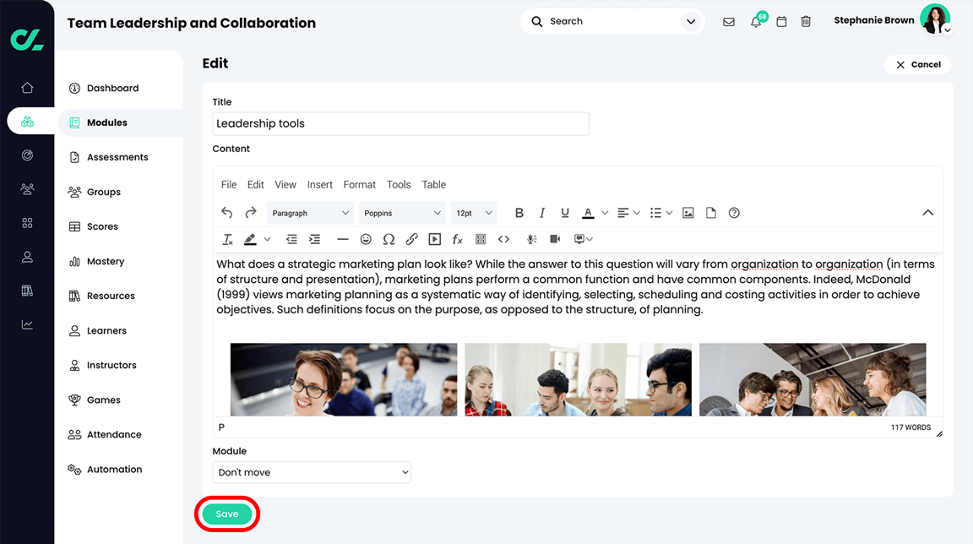Viewport: 973px width, 544px height.
Task: Insert media with the play icon
Action: (x=435, y=239)
